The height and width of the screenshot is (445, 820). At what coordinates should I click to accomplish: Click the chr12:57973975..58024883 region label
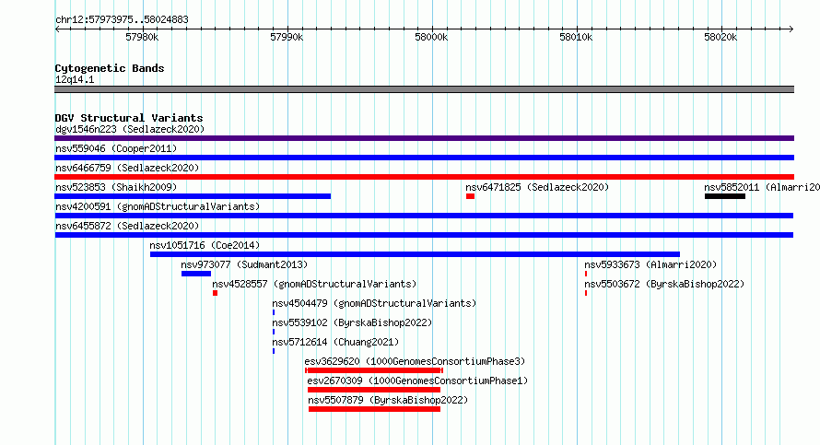[x=122, y=20]
